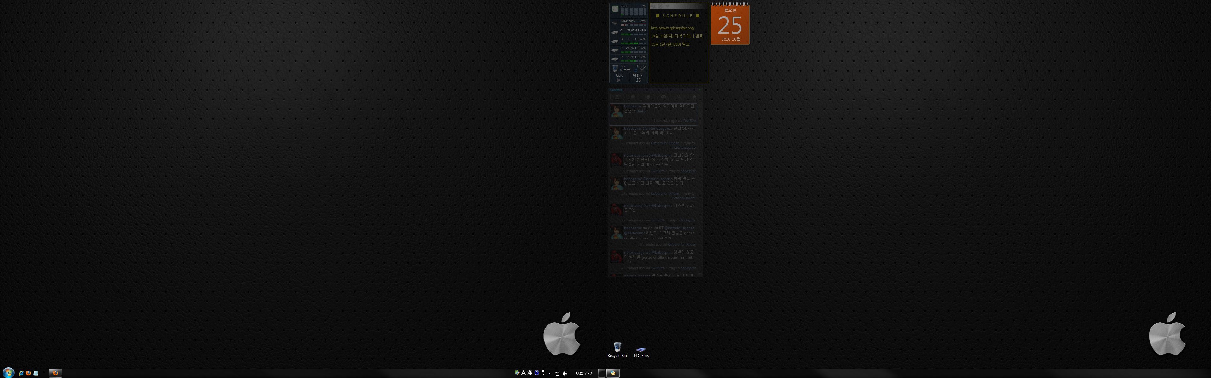
Task: Toggle the Korean/English input mode A indicator
Action: pyautogui.click(x=524, y=373)
